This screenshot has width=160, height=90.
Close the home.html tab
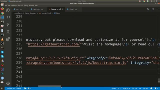tap(63, 9)
